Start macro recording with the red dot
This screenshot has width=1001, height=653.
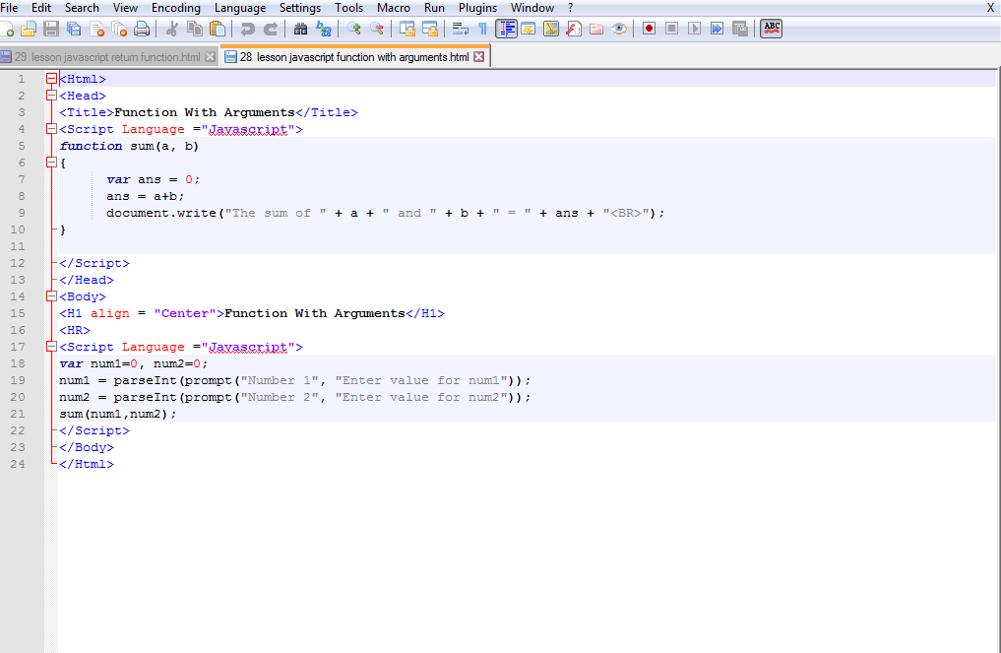[650, 29]
